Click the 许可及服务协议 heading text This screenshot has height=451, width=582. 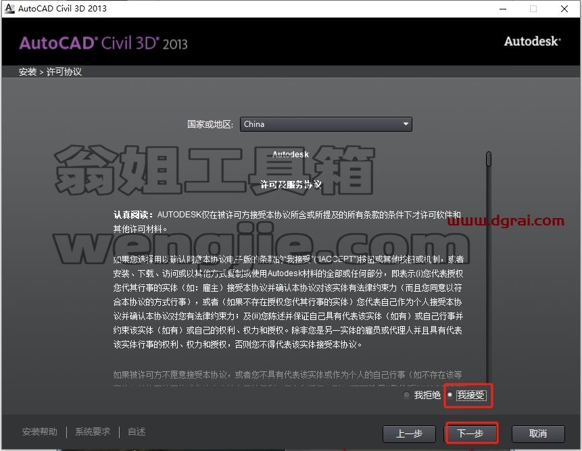(291, 184)
